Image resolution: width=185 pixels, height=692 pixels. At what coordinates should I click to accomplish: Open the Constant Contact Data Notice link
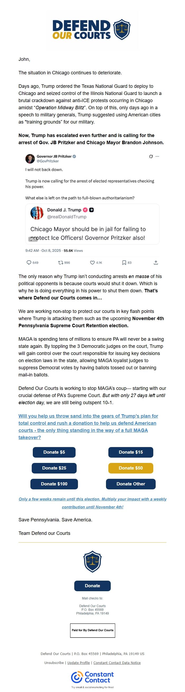[117, 662]
